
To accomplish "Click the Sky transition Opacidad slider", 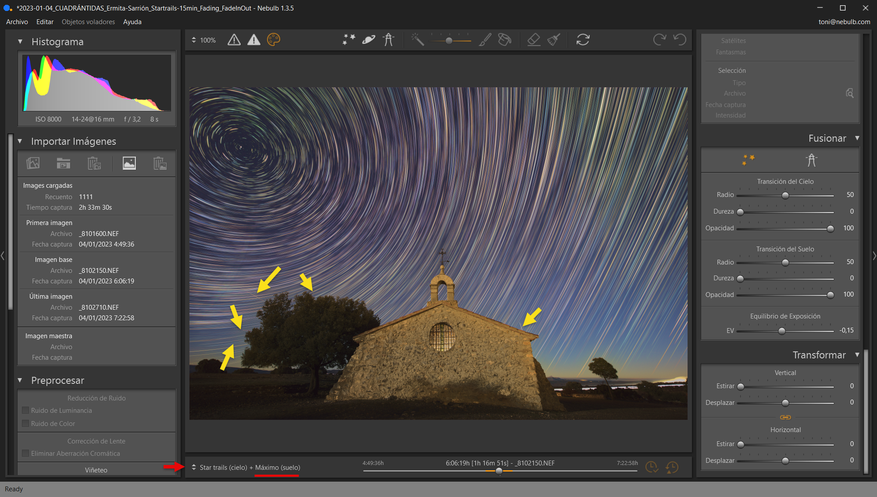I will [x=785, y=229].
